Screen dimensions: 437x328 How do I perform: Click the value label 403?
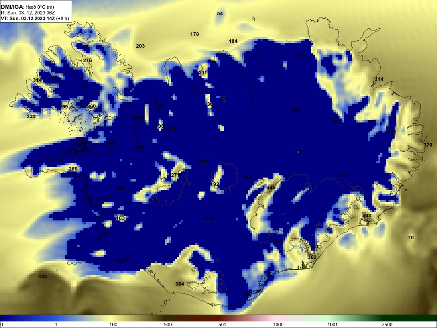pyautogui.click(x=367, y=216)
